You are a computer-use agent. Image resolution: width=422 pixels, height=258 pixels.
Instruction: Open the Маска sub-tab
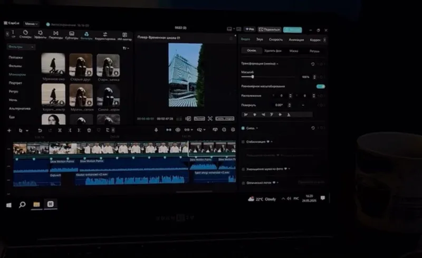(x=294, y=51)
